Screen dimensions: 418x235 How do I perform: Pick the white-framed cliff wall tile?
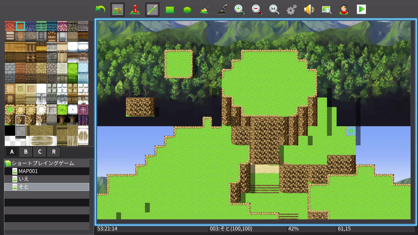click(x=20, y=120)
